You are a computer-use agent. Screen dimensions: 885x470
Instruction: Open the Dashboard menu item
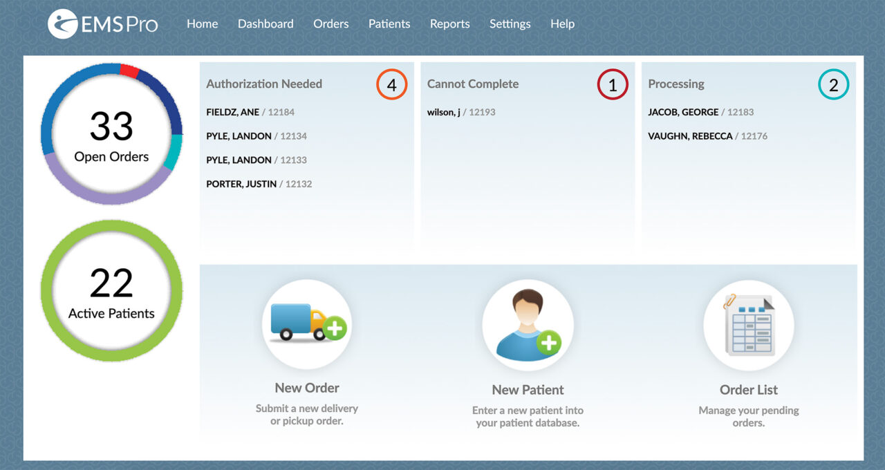pyautogui.click(x=265, y=23)
